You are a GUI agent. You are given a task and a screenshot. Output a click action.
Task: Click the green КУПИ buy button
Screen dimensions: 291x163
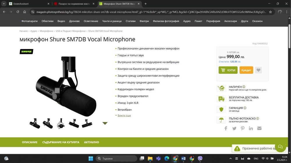pos(228,70)
